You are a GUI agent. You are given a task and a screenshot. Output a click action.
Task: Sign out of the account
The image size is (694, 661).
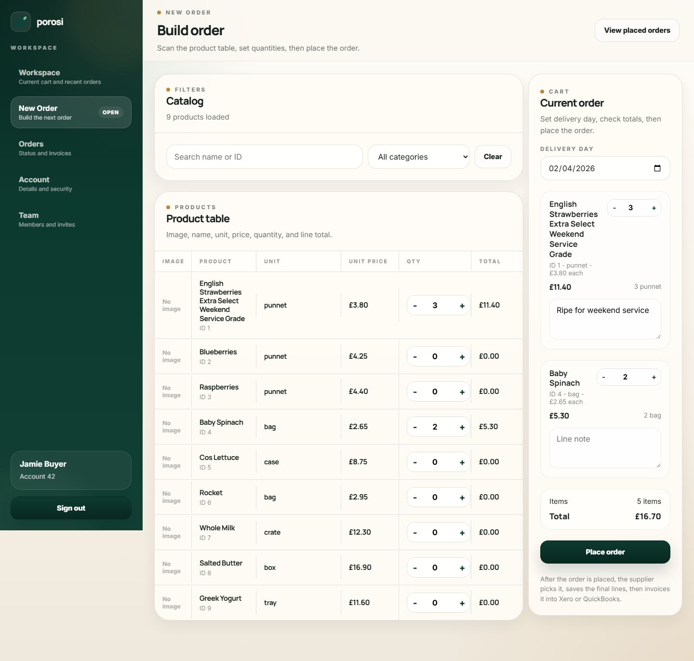[71, 508]
